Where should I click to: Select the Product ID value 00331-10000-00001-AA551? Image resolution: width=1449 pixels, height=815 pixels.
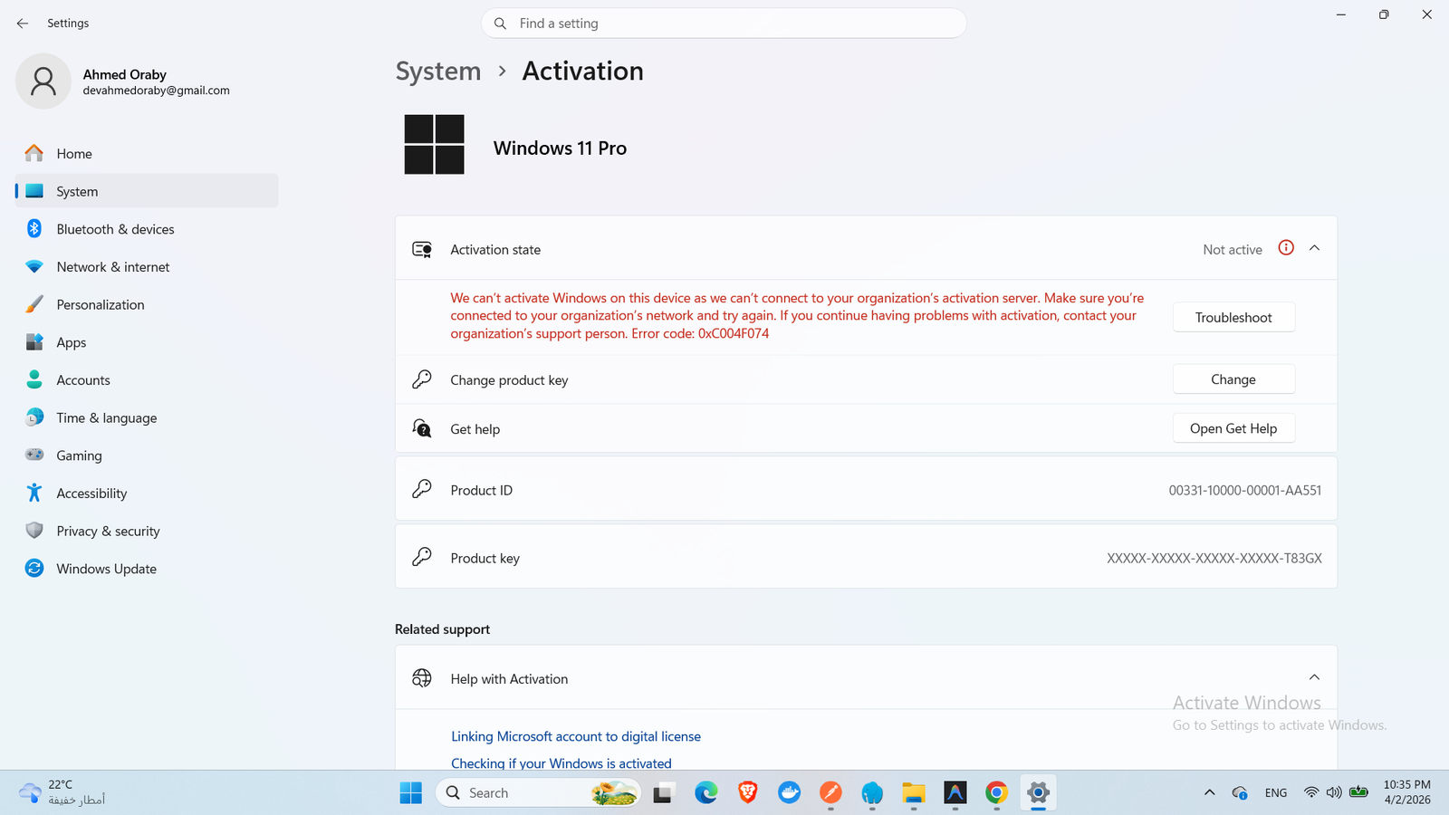pos(1244,490)
